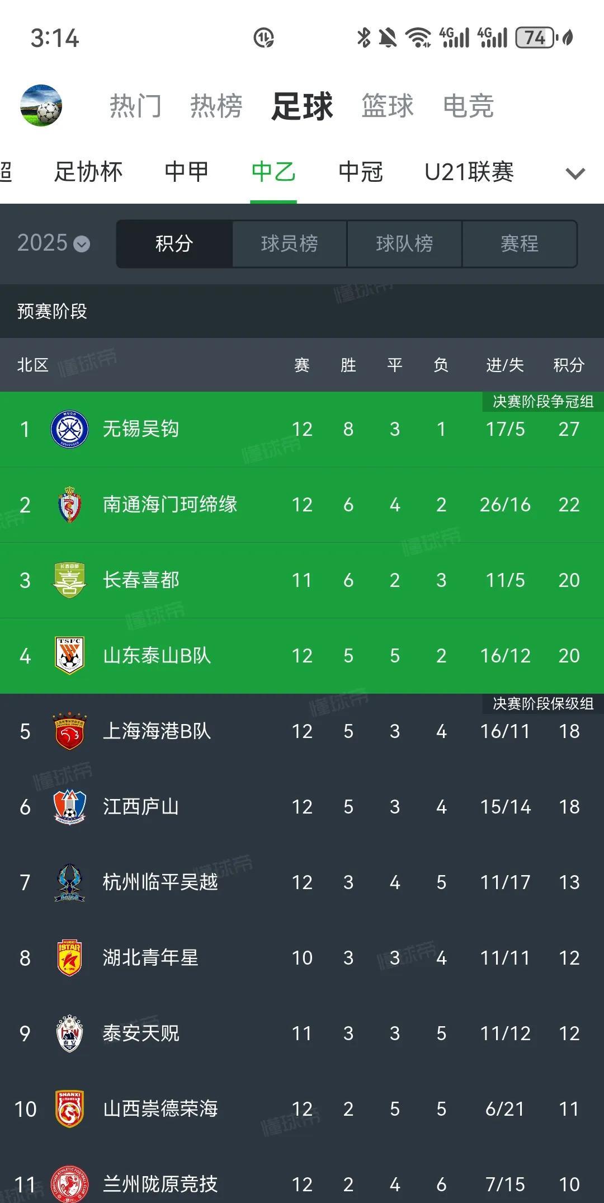This screenshot has height=1203, width=604.
Task: Tap the soccer ball profile avatar
Action: [x=41, y=105]
